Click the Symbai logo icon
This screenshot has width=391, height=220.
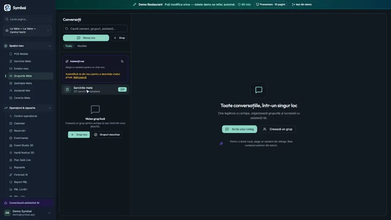[x=7, y=8]
